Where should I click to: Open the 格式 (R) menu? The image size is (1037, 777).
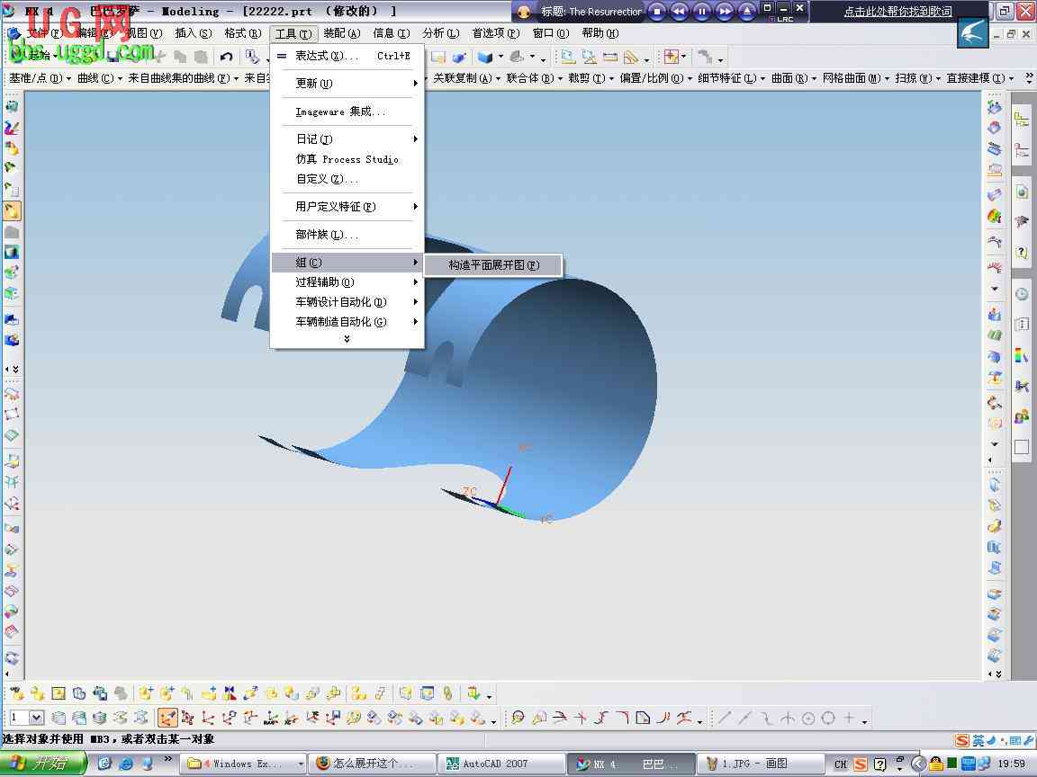243,33
